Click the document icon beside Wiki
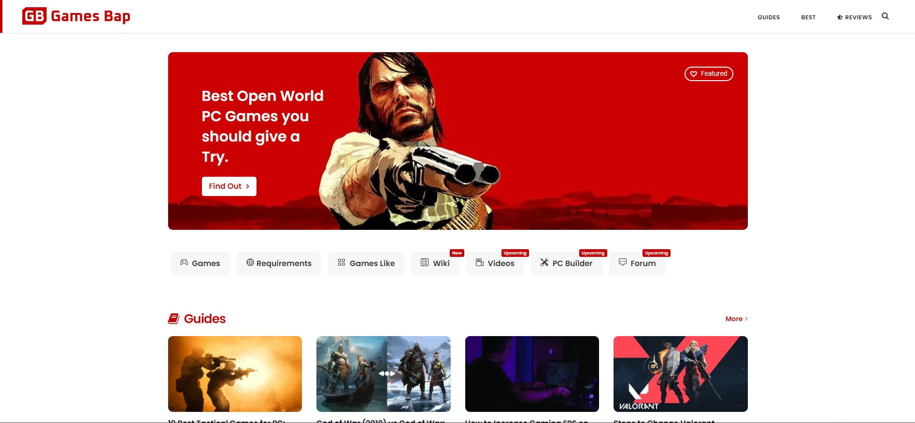The width and height of the screenshot is (915, 423). point(425,263)
